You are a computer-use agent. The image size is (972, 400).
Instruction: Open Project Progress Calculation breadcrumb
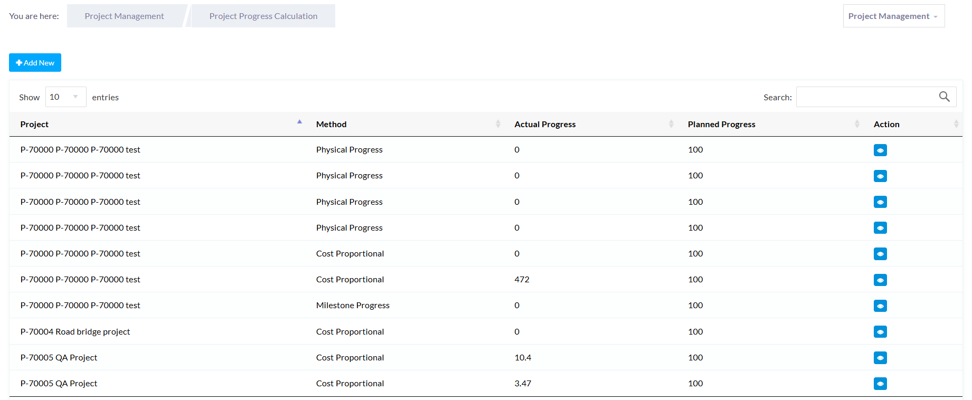tap(263, 16)
